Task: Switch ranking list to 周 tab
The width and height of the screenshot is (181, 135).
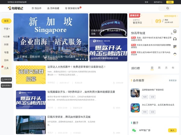Action: point(159,68)
